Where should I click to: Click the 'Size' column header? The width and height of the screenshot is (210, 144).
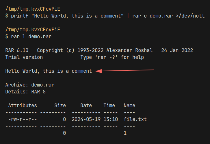pos(60,105)
